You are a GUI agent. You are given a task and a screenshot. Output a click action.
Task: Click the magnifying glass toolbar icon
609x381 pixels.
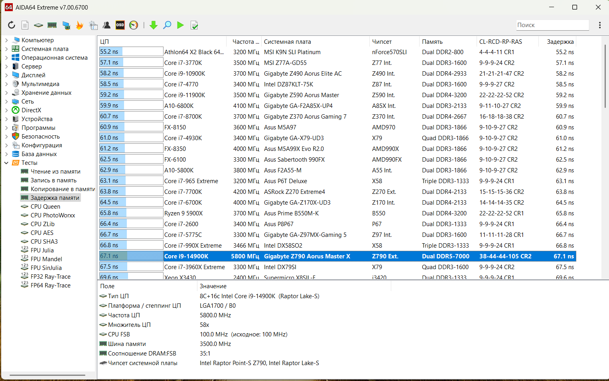pos(167,25)
